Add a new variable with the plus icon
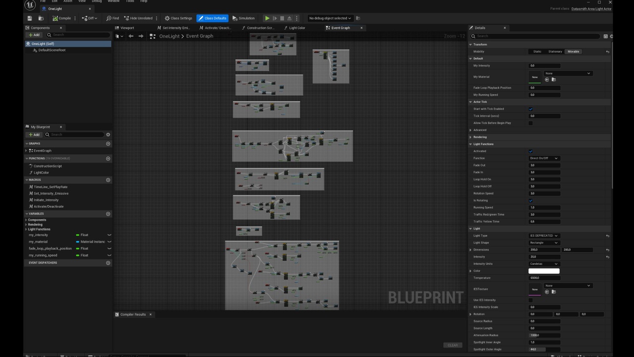Image resolution: width=634 pixels, height=357 pixels. (108, 214)
